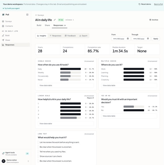The height and width of the screenshot is (165, 164).
Task: Open the Through date calendar picker icon
Action: click(148, 39)
